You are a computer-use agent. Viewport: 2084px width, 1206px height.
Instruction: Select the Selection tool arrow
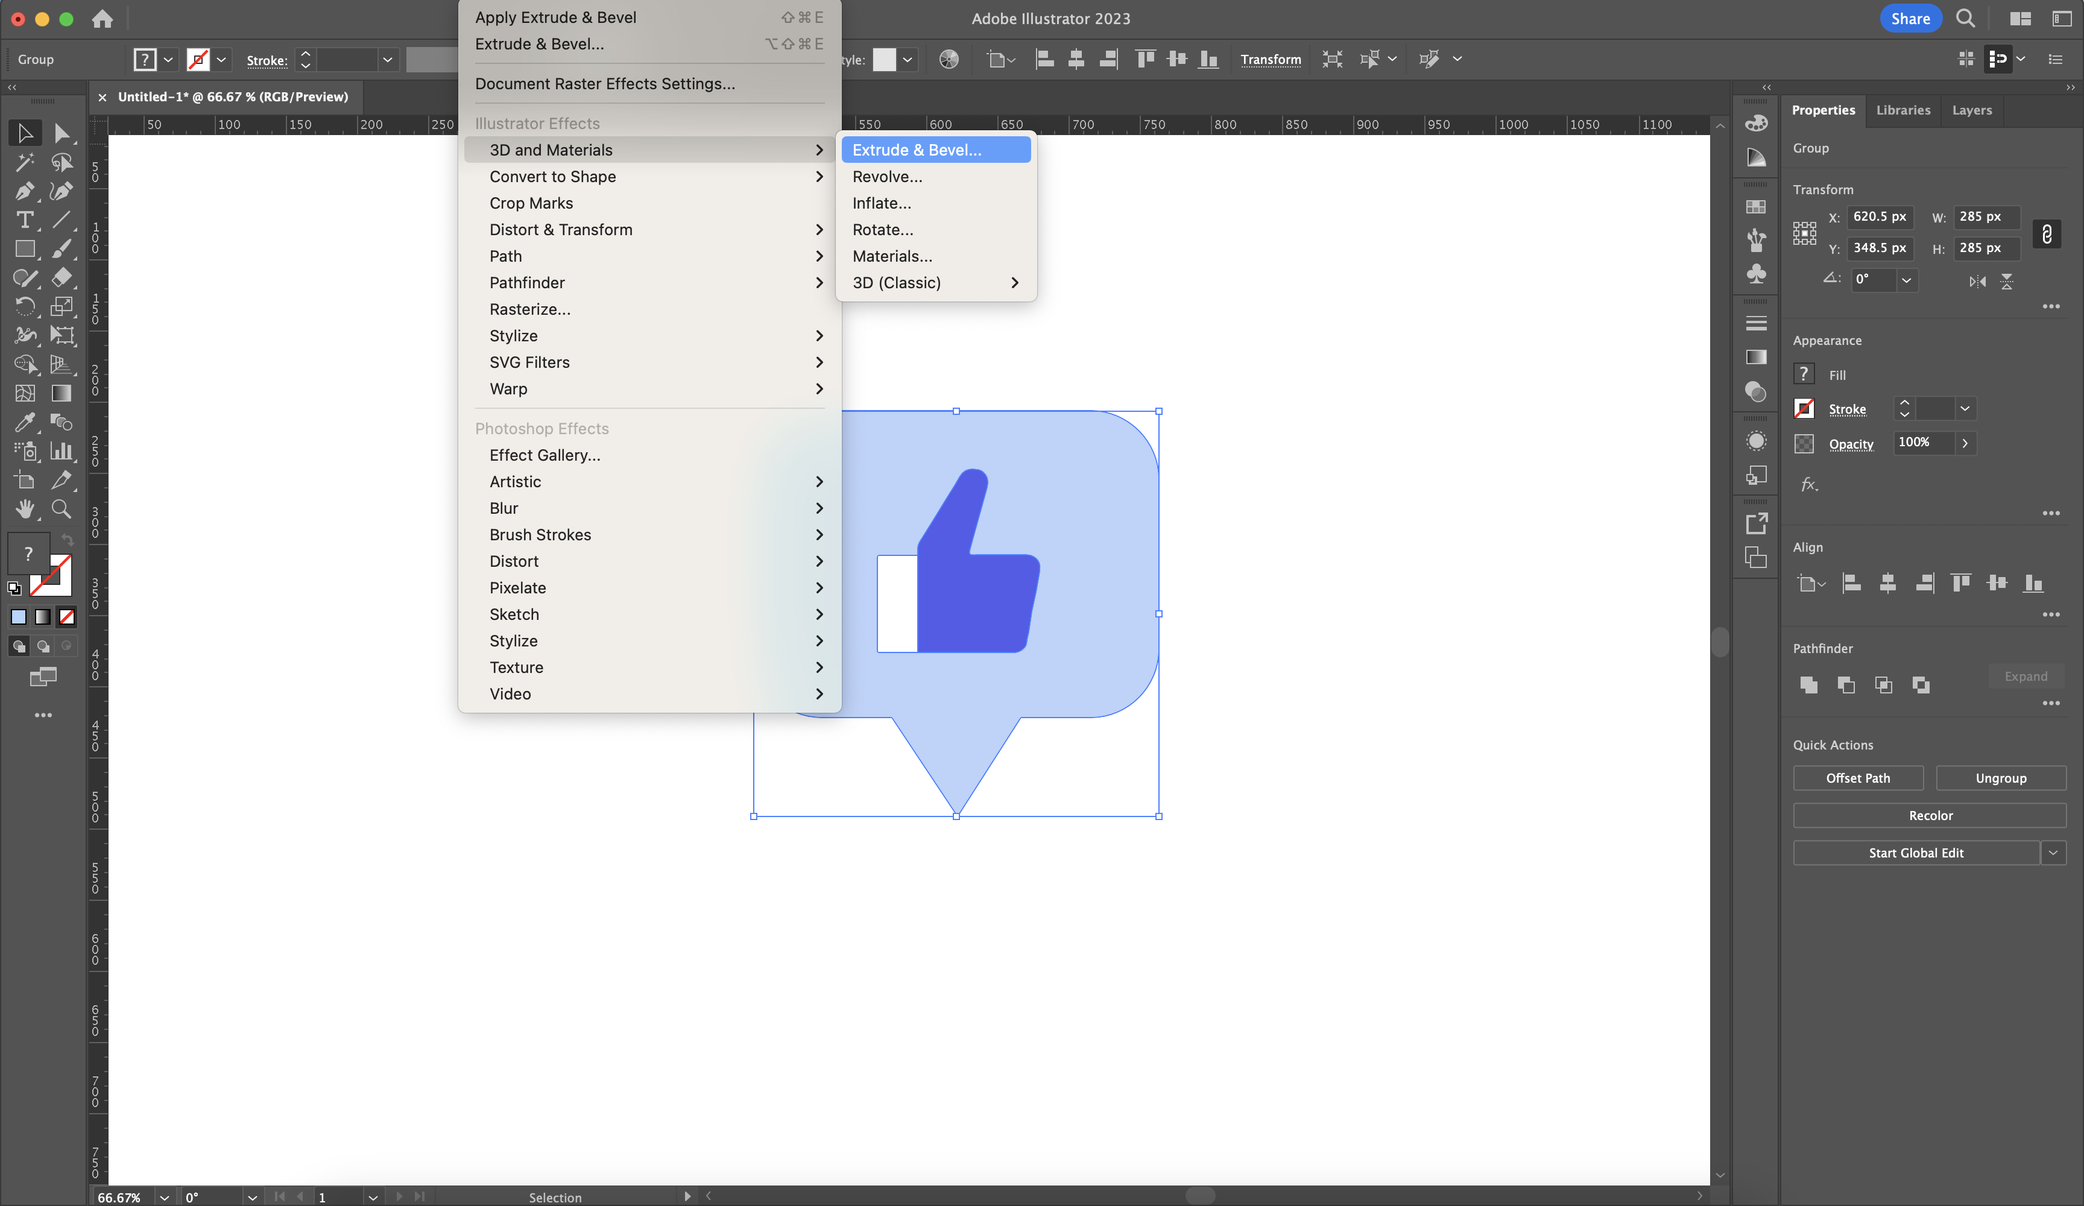pos(25,133)
